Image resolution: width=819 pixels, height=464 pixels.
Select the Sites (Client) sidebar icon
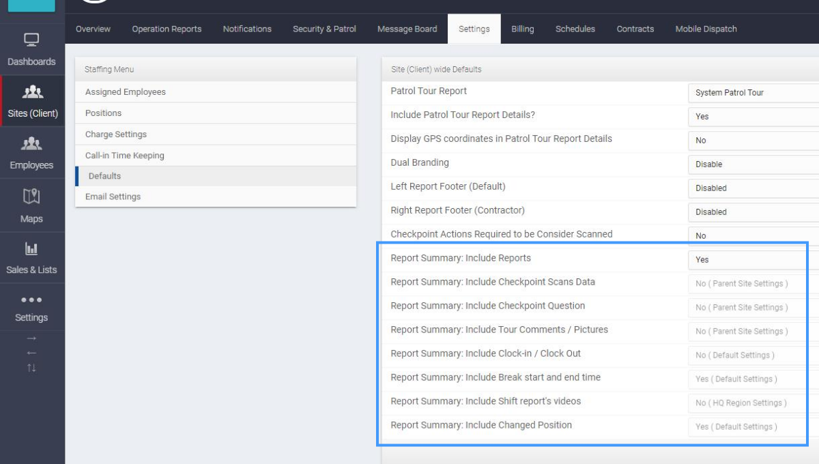(32, 101)
